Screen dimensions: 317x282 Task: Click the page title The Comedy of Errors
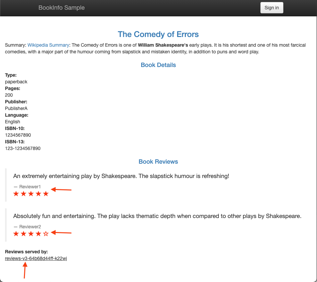click(x=158, y=34)
